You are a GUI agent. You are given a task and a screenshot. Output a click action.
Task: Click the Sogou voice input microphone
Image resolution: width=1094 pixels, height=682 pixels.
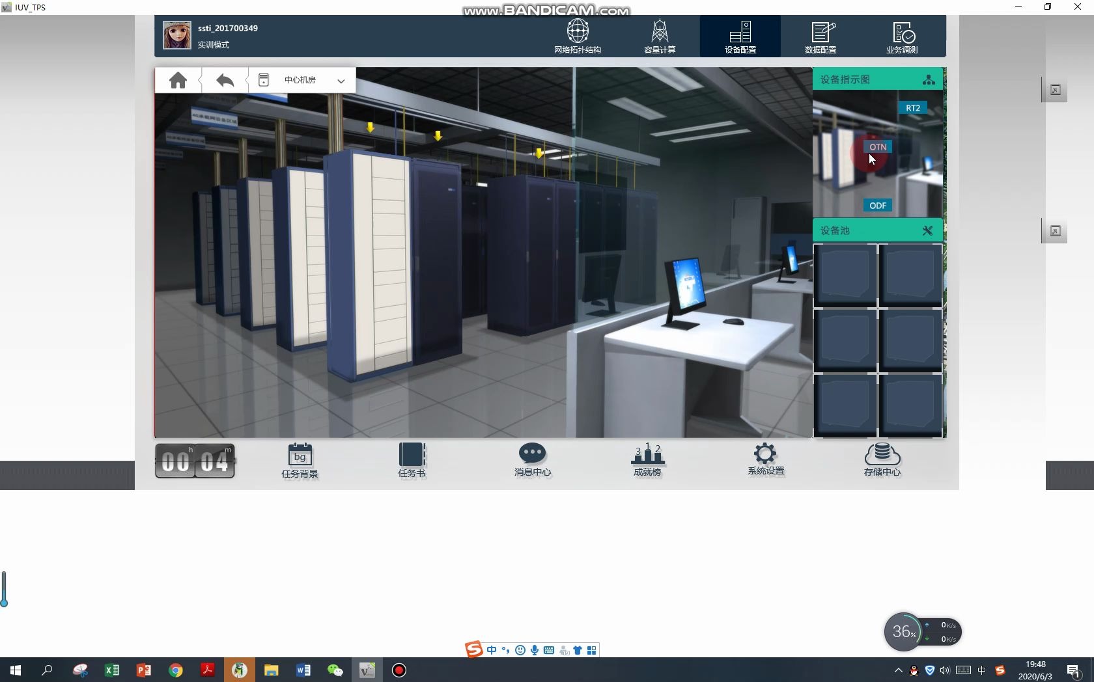[x=535, y=650]
